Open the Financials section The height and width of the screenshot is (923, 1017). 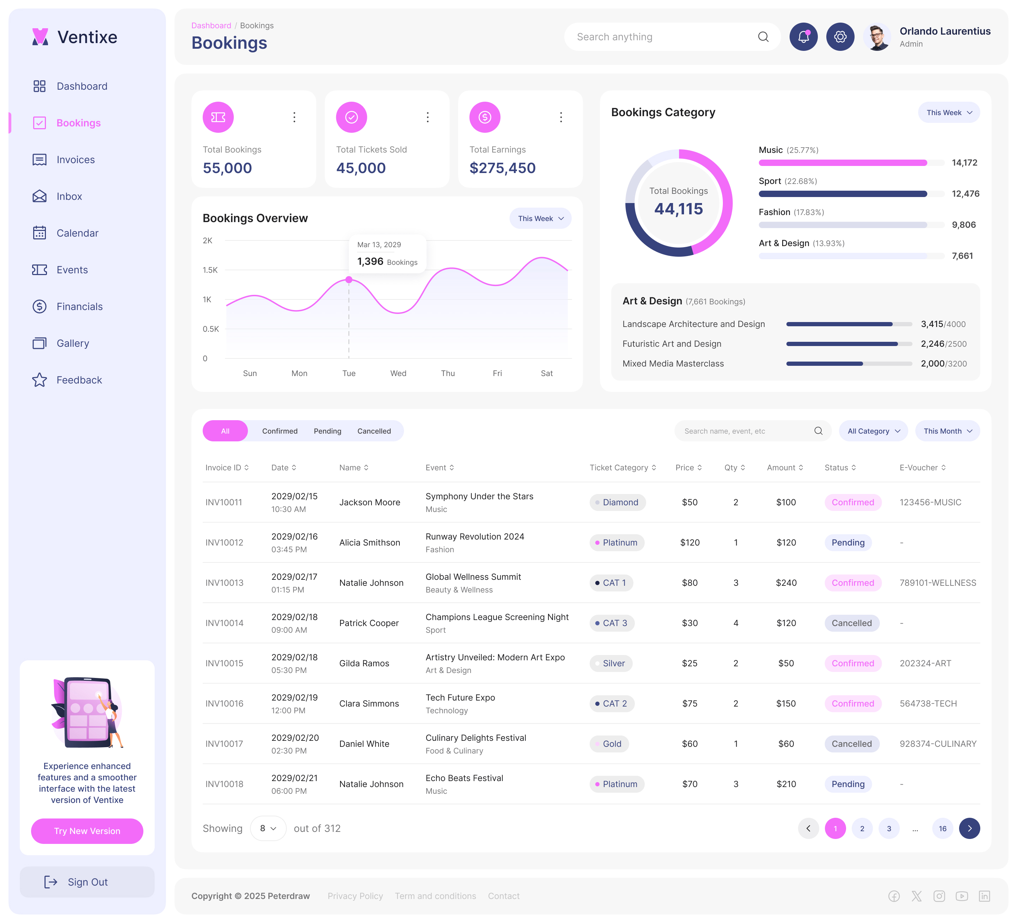pos(40,306)
